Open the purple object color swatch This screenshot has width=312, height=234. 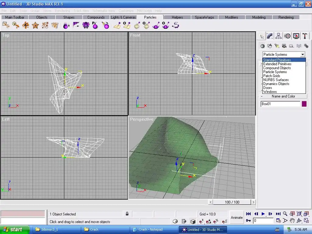(304, 104)
